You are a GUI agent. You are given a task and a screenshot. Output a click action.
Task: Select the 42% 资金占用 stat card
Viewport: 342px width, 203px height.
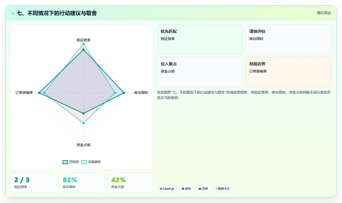pyautogui.click(x=130, y=182)
